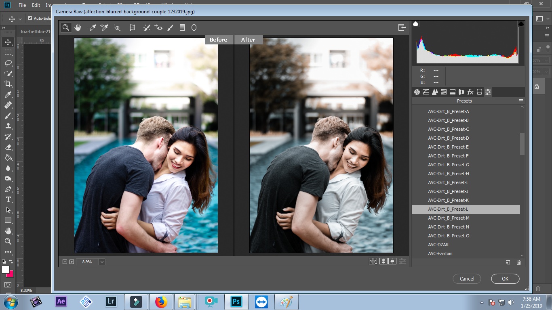Click OK to apply Camera Raw changes
The image size is (552, 310).
point(505,279)
